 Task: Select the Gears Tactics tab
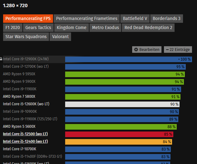[x=38, y=27]
